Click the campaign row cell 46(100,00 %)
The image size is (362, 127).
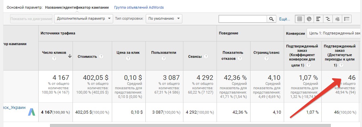[345, 112]
